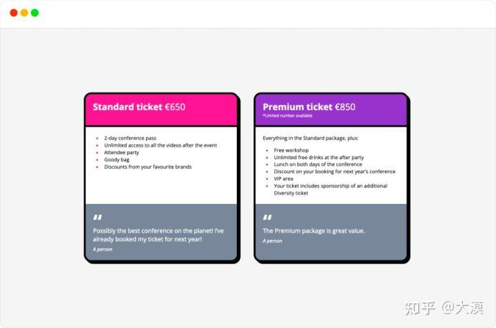Screen dimensions: 496x328
Task: Click the "Limited number available" note
Action: [287, 116]
